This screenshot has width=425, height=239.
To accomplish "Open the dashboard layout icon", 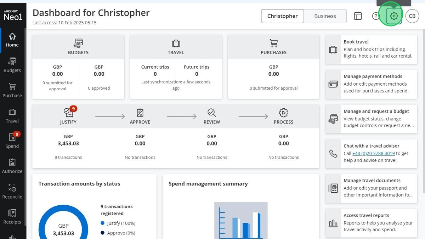I will pos(358,16).
